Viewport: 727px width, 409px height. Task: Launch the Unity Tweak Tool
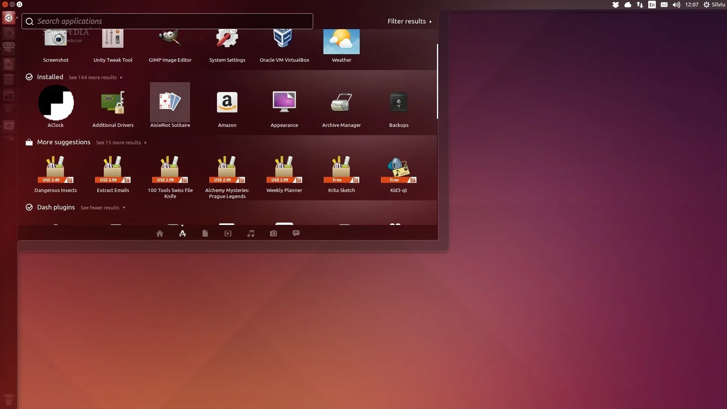(112, 42)
